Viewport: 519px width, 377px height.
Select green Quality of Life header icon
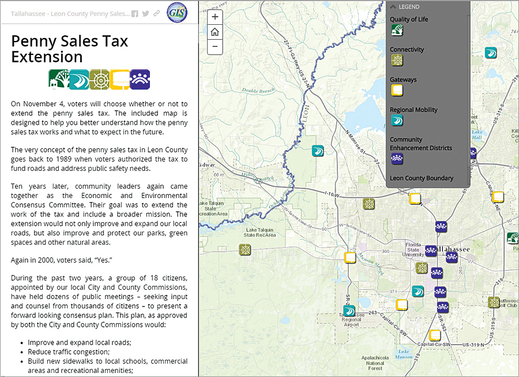click(58, 79)
